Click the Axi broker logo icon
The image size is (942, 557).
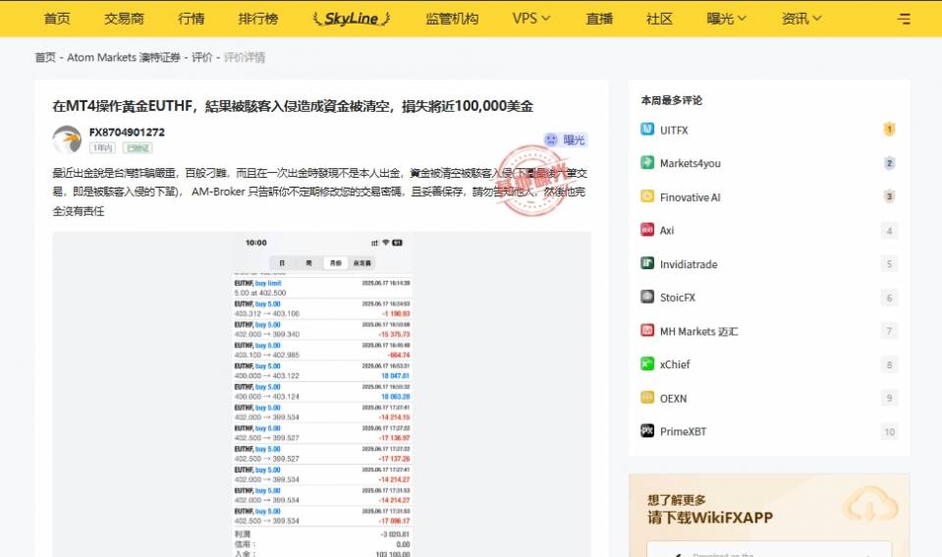[x=647, y=230]
